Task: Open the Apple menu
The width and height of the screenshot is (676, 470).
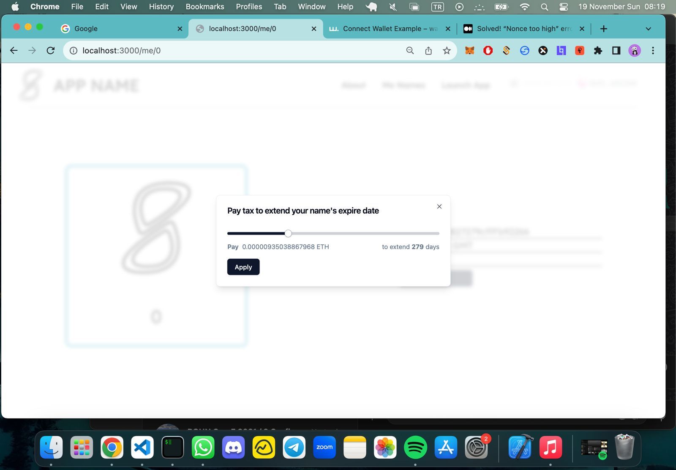Action: [x=15, y=6]
